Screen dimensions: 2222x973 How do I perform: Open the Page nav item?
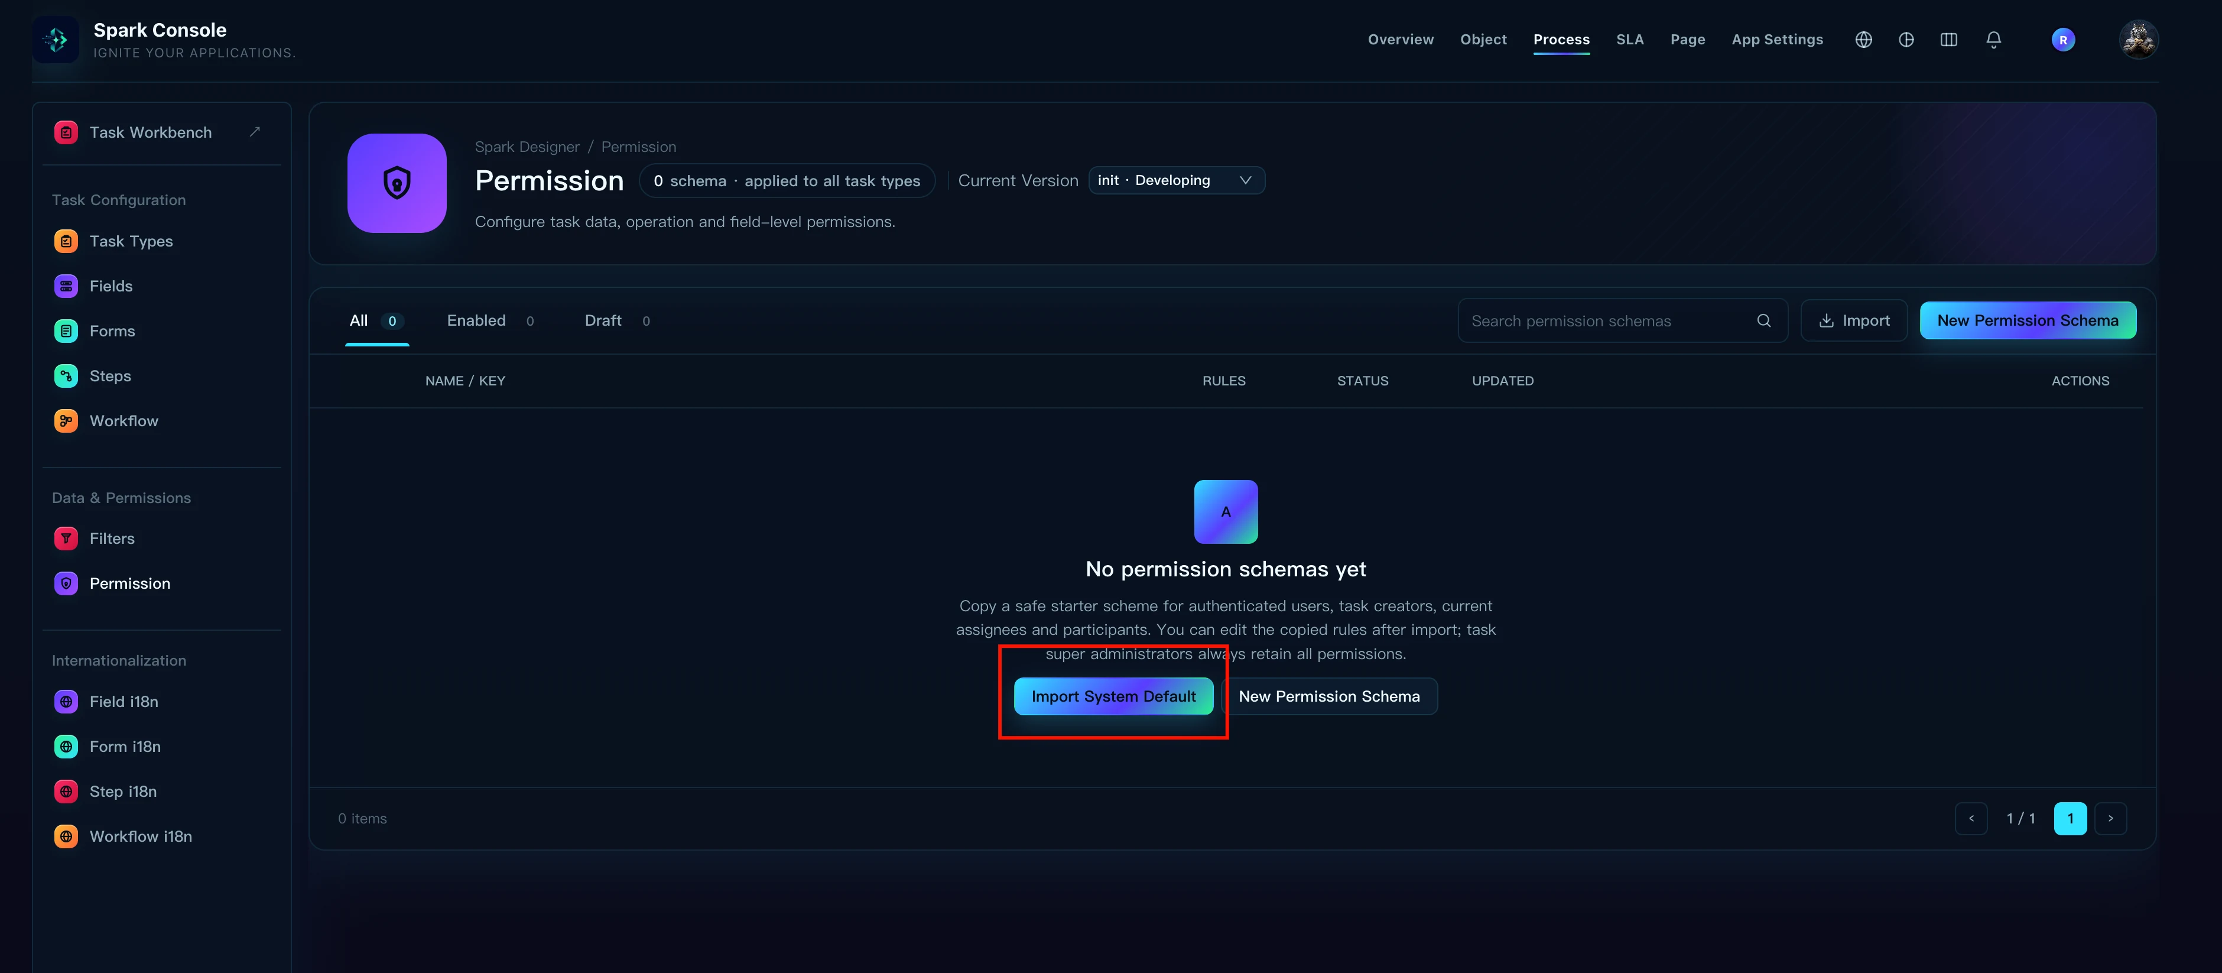click(x=1687, y=40)
